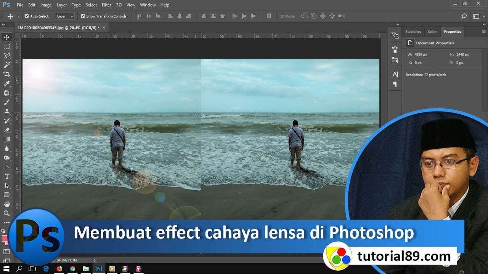Open the Edit Toolbar three-dots button
Screen dimensions: 488x274
click(7, 223)
